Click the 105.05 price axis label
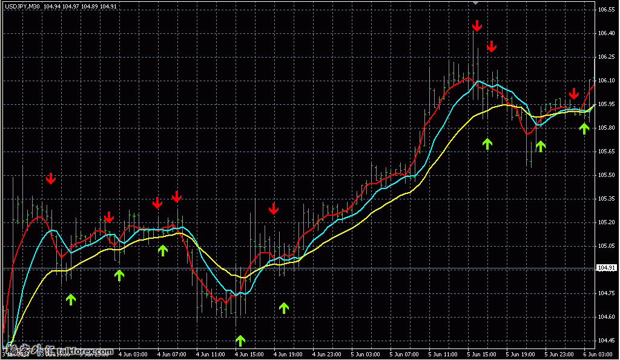 pyautogui.click(x=607, y=245)
